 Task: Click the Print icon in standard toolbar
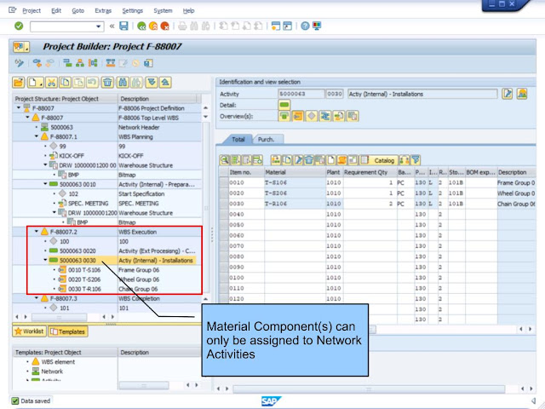point(182,26)
